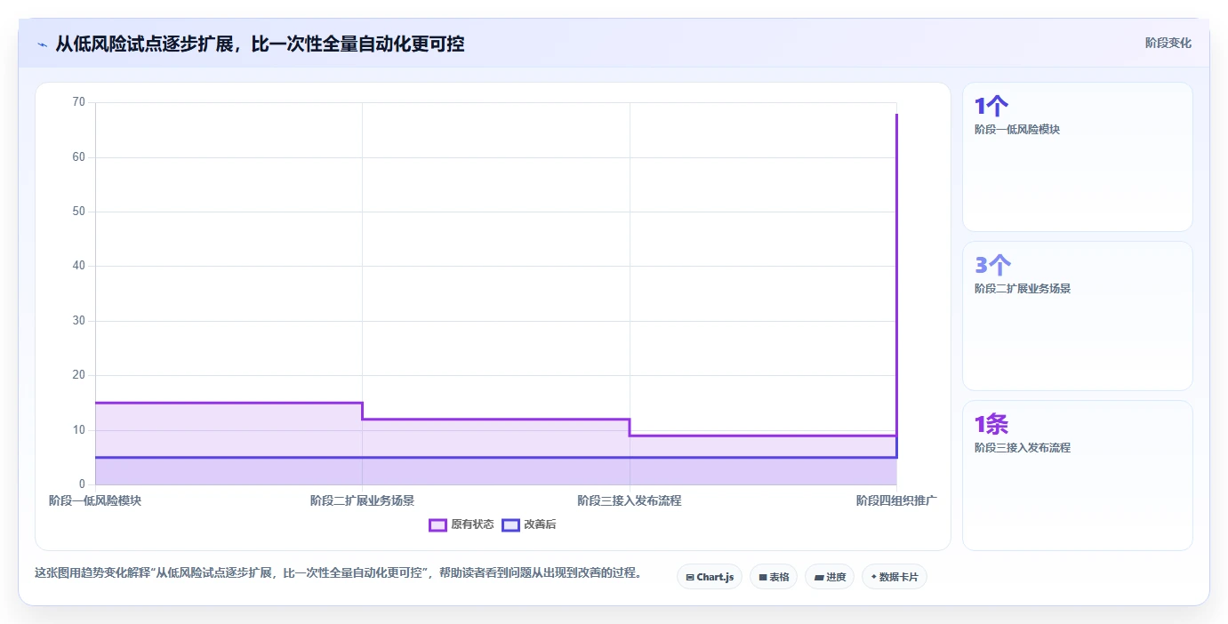Click the y-axis value 10
Viewport: 1228px width, 624px height.
point(79,430)
